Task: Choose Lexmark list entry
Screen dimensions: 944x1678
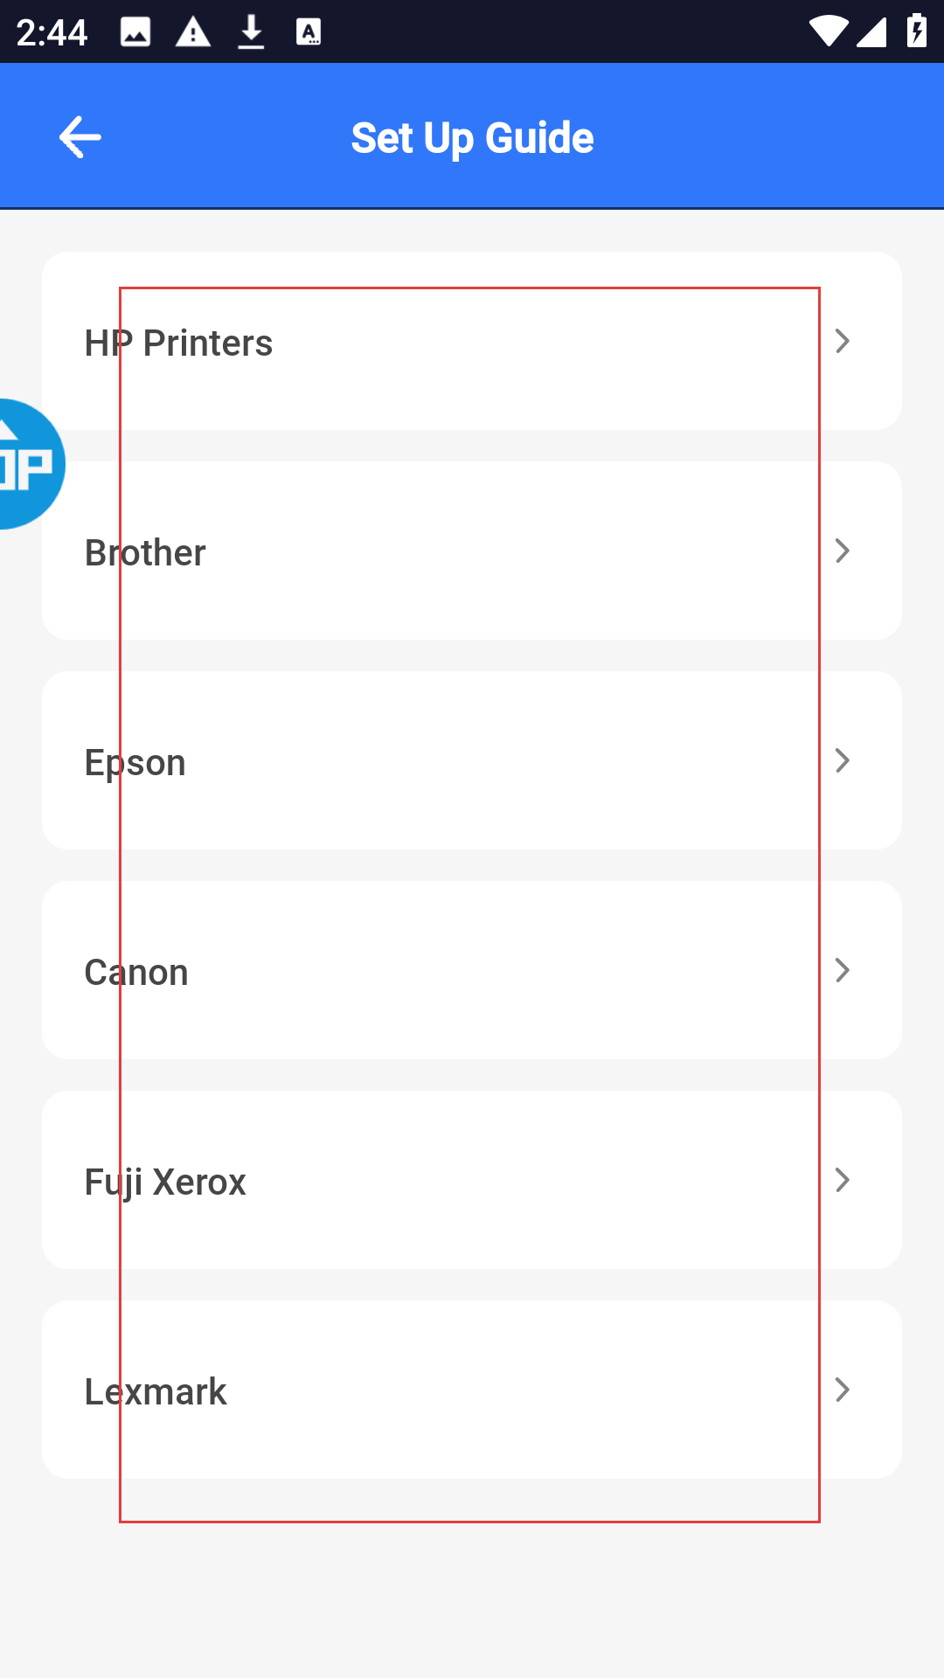Action: 472,1390
